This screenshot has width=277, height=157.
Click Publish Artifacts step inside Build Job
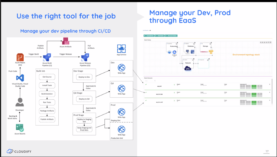pyautogui.click(x=47, y=119)
